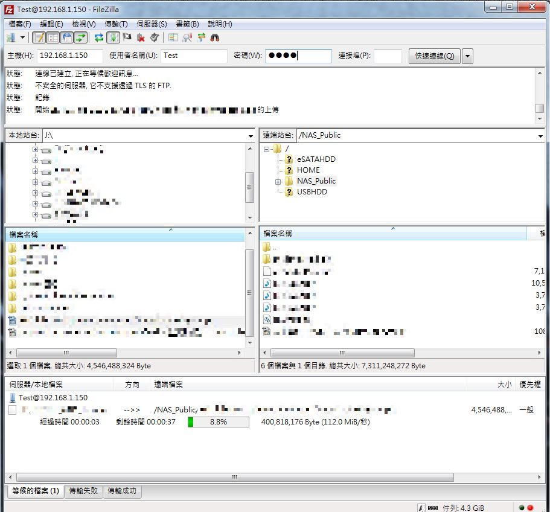Toggle synchronized browsing
Screen dimensions: 550x512
pos(201,37)
